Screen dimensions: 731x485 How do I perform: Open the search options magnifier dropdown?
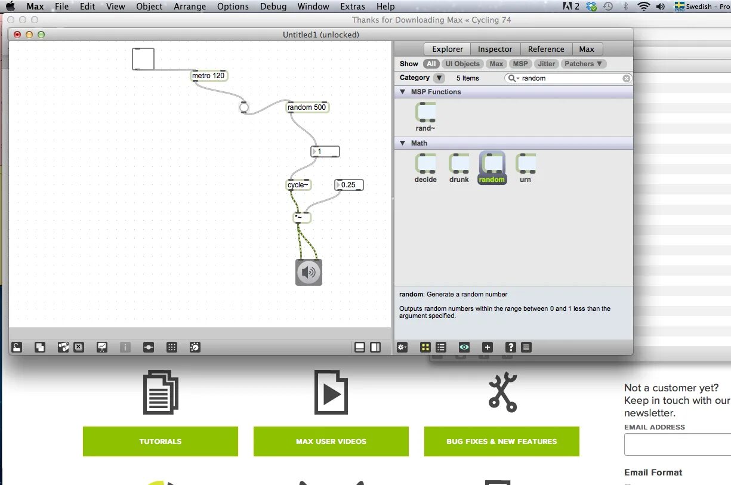[513, 78]
